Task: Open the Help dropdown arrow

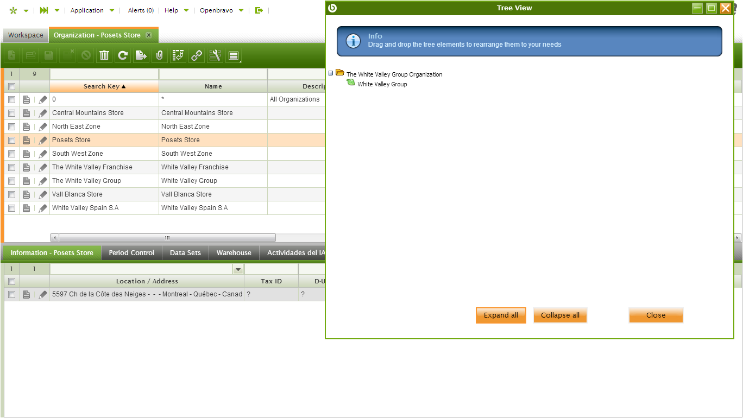Action: coord(186,10)
